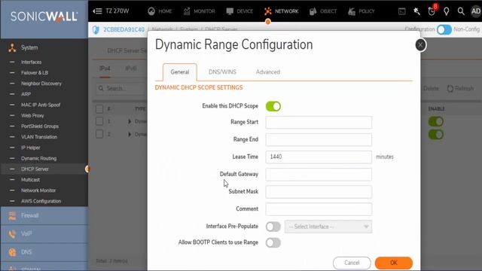The height and width of the screenshot is (271, 482).
Task: Open the 2CB8EDA91C40 device link
Action: click(124, 29)
